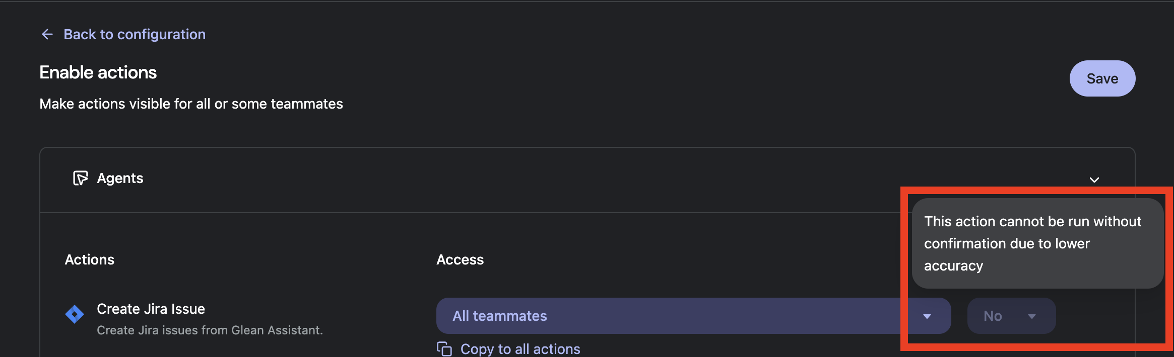Screen dimensions: 1174x357
Task: Click the 'Create Jira issues from Glean Assistant' description
Action: (x=210, y=330)
